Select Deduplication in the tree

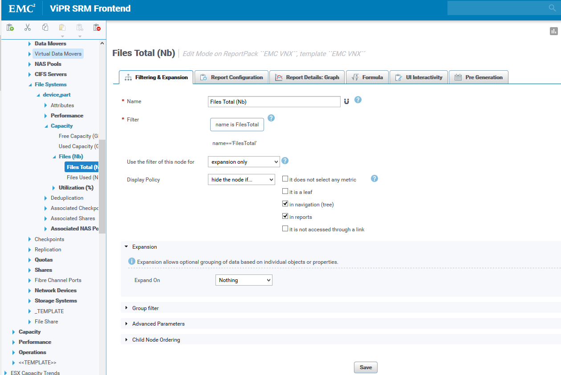click(67, 198)
